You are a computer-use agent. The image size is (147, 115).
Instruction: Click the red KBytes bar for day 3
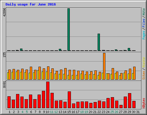point(18,101)
